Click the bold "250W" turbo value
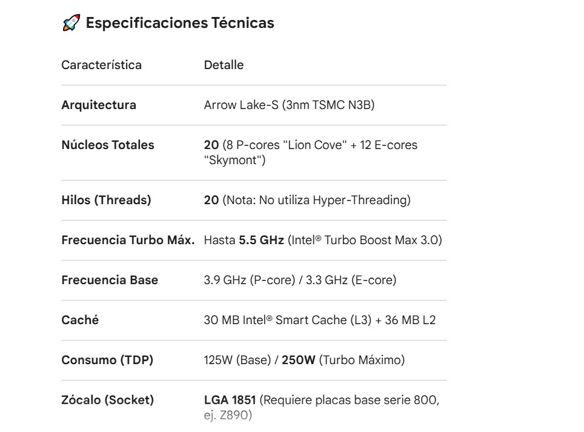Image resolution: width=584 pixels, height=432 pixels. click(x=299, y=360)
